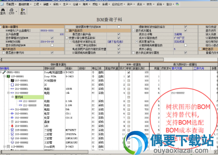Collapse the 127-000001 tree node

point(4,76)
